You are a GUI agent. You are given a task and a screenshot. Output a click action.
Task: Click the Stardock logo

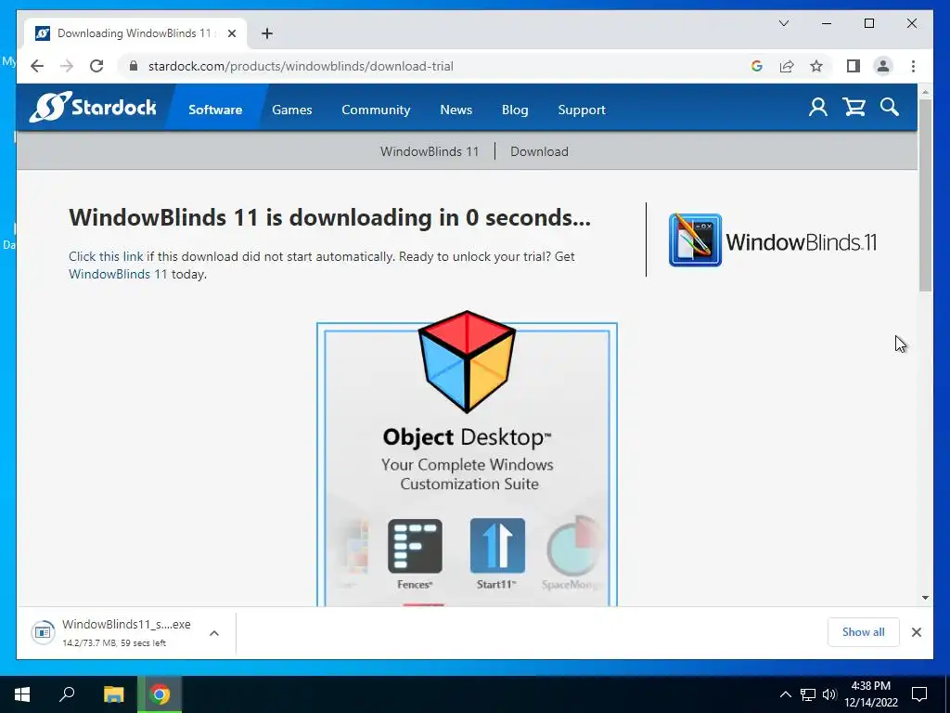93,108
